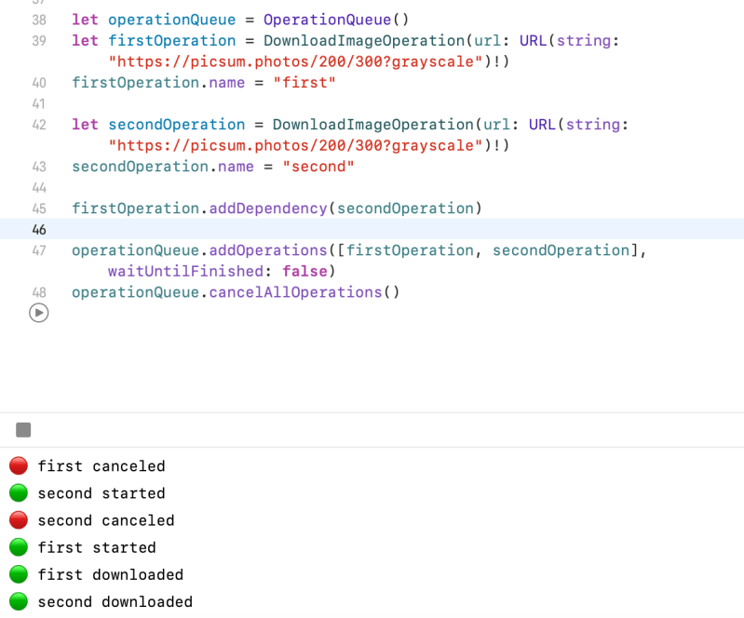
Task: Click line number 48 in the gutter
Action: coord(38,292)
